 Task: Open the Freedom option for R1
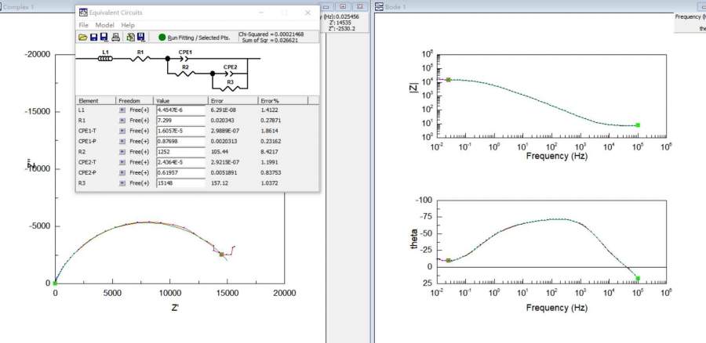[x=122, y=121]
